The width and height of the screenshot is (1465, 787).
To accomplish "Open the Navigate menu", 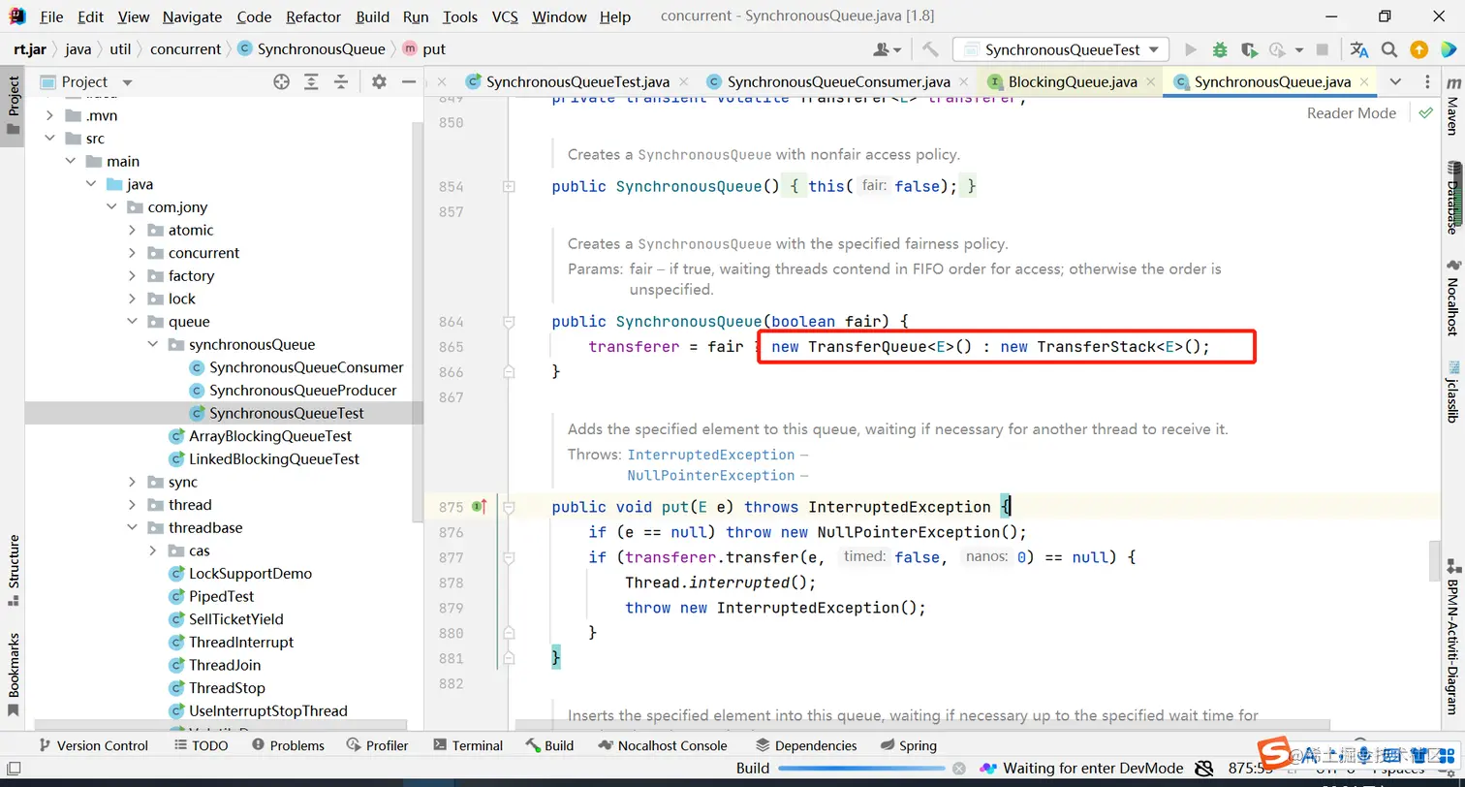I will (192, 16).
